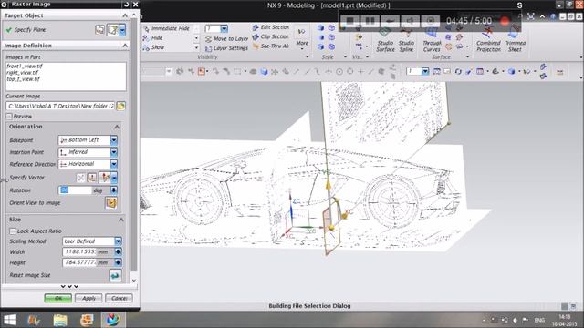Click the volume icon in system tray
The height and width of the screenshot is (328, 584).
tap(515, 320)
